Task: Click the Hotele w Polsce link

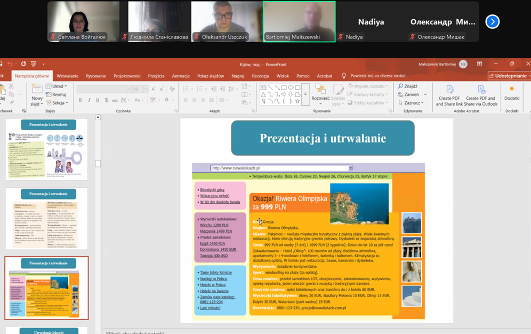Action: [213, 285]
